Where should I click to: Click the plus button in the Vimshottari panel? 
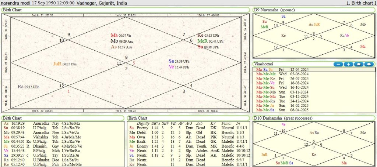348,64
